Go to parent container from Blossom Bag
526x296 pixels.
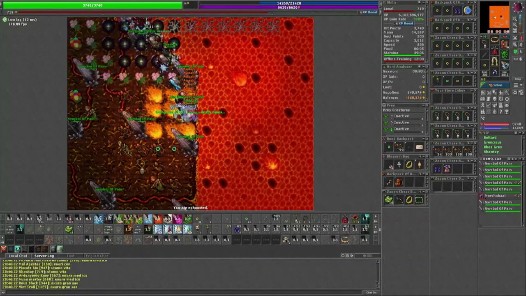(x=420, y=156)
